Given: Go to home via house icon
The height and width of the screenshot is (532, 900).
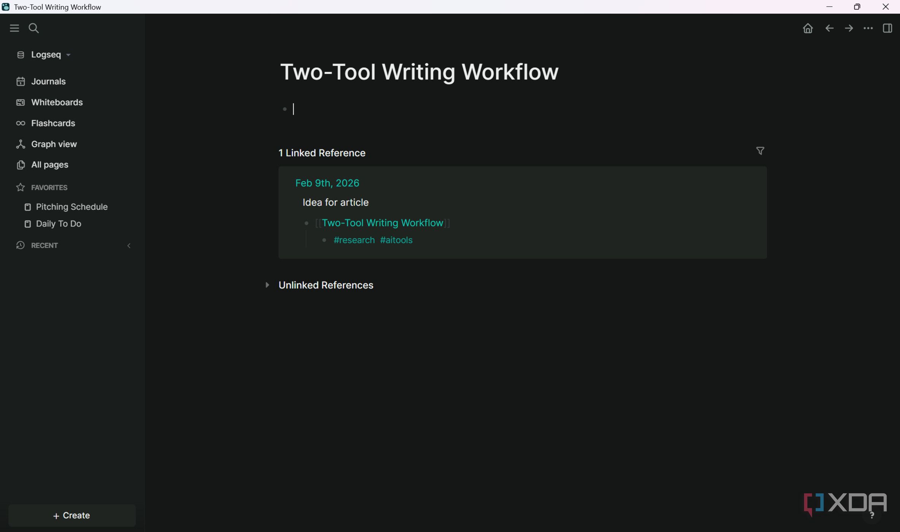Looking at the screenshot, I should click(x=808, y=28).
